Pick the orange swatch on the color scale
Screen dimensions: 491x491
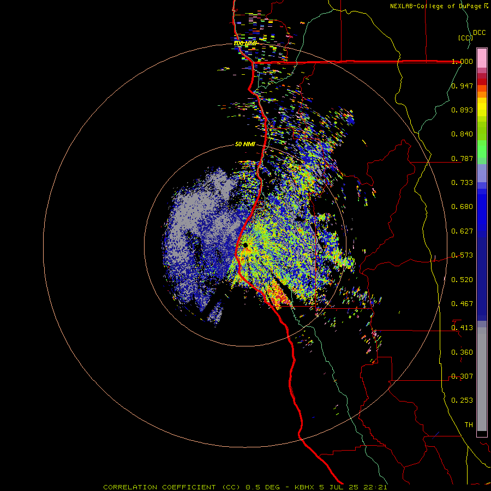click(x=482, y=94)
